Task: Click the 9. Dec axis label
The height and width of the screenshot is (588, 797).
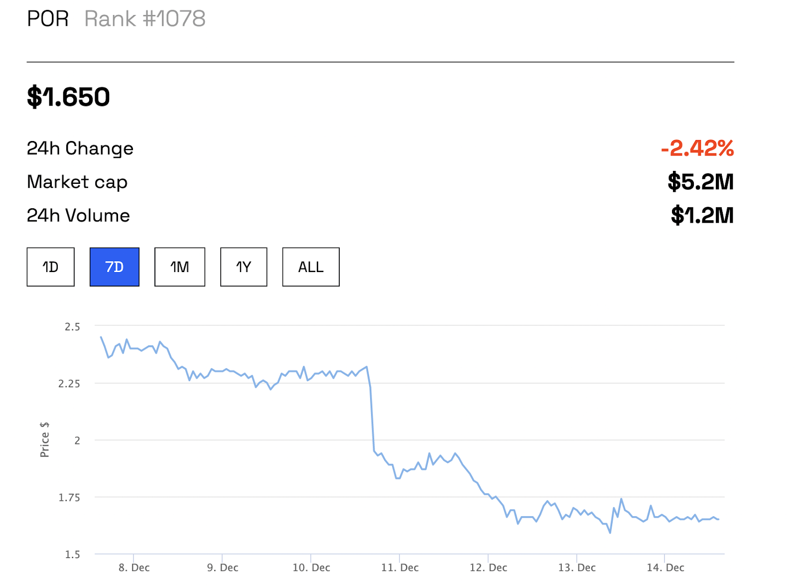Action: 223,568
